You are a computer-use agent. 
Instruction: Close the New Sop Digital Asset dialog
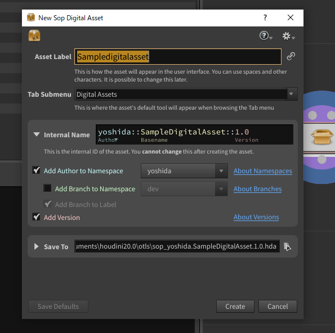291,17
